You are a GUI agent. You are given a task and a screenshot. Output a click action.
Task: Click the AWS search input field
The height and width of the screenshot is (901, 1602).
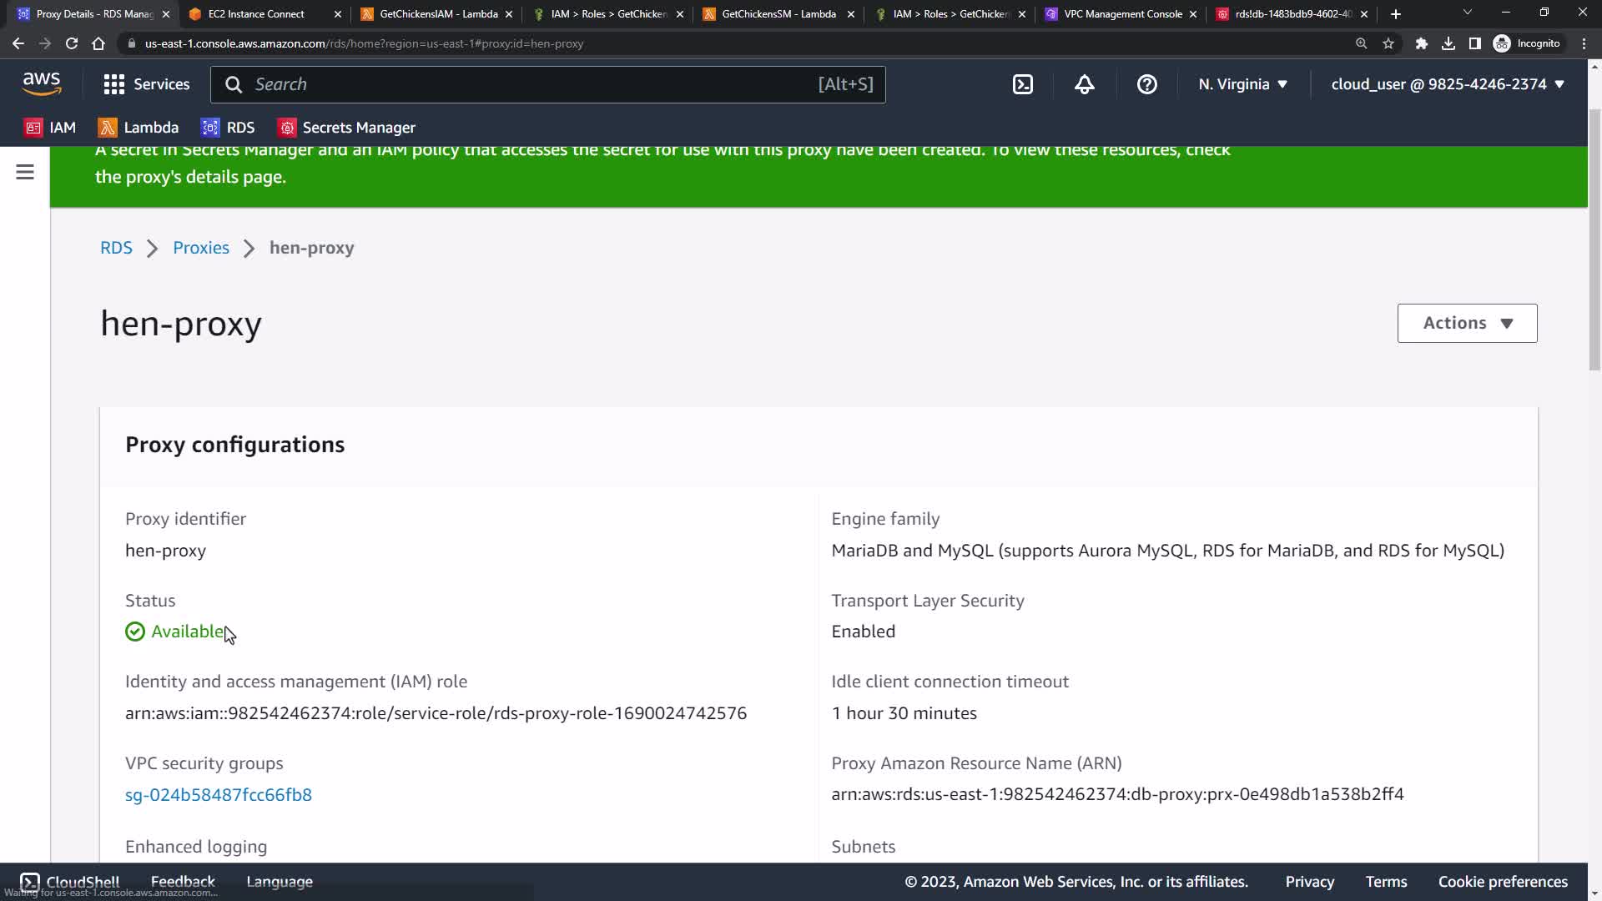coord(534,84)
